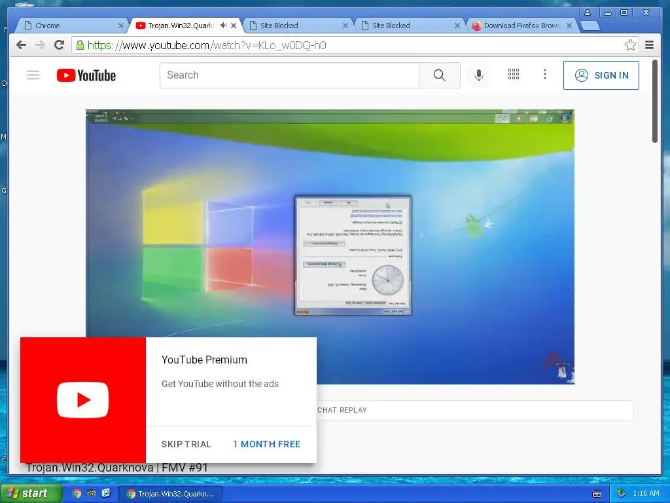Click the YouTube logo to go home
670x503 pixels.
pyautogui.click(x=86, y=75)
